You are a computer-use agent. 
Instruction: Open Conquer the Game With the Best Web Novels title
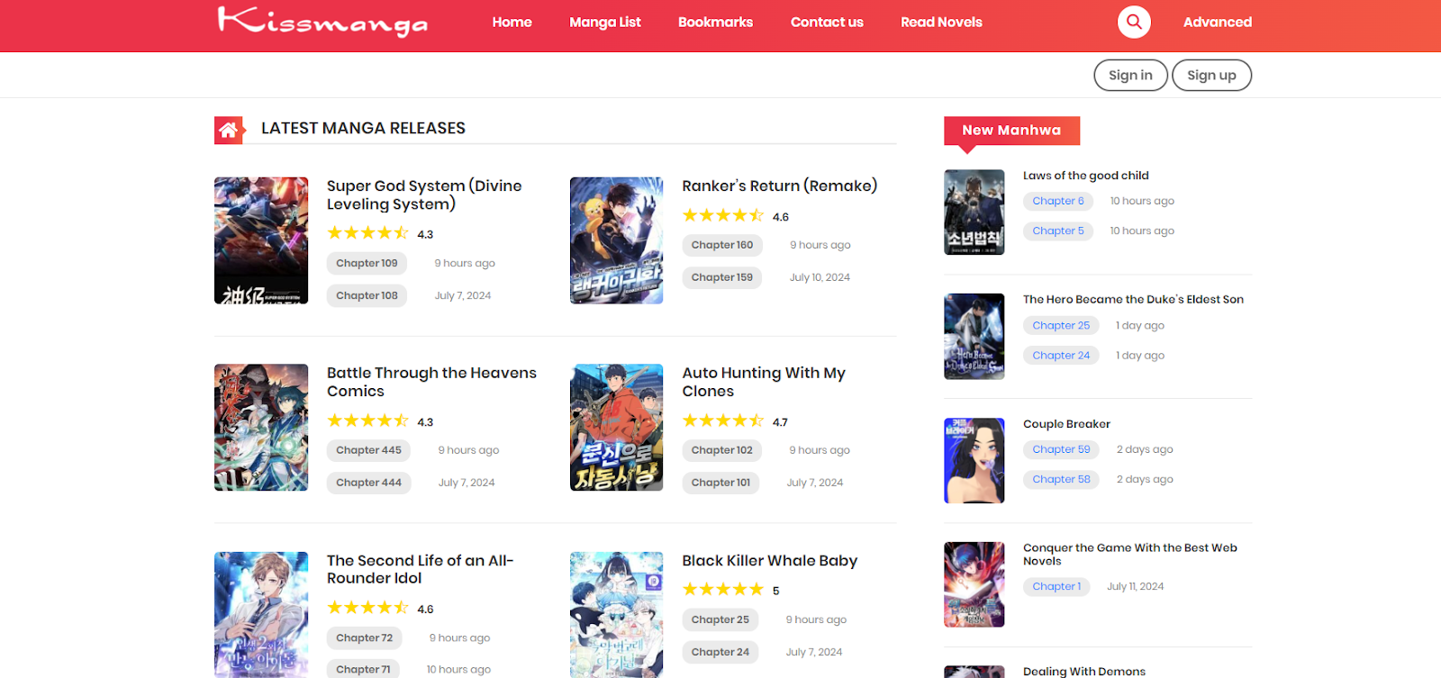pyautogui.click(x=1129, y=555)
